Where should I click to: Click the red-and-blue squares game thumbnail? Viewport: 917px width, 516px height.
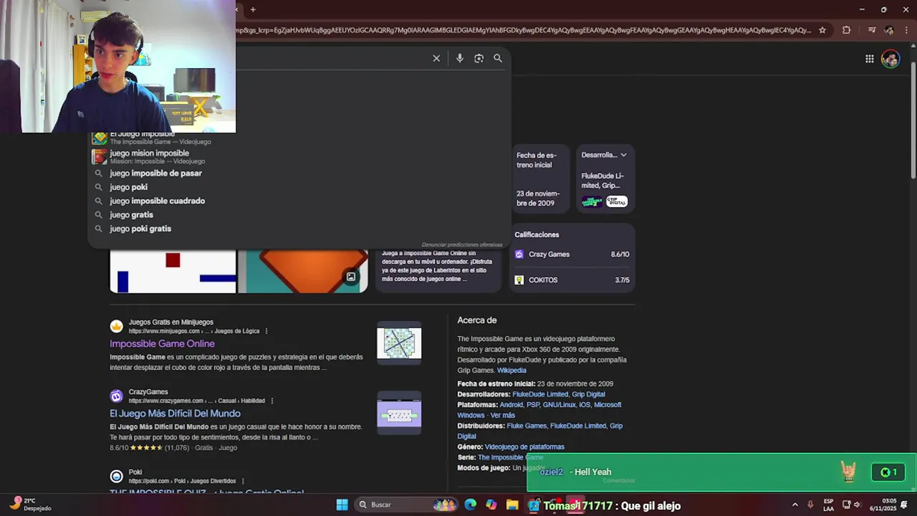point(173,271)
